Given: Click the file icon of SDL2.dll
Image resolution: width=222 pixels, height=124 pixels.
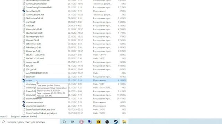Looking at the screenshot, I should tap(24, 66).
